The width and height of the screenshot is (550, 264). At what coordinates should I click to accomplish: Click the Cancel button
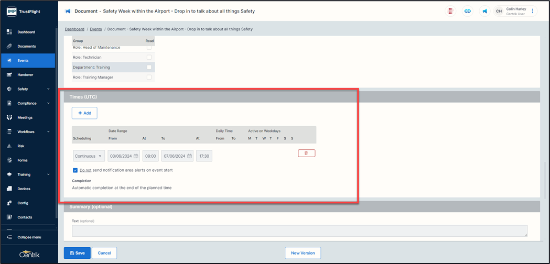pos(104,253)
